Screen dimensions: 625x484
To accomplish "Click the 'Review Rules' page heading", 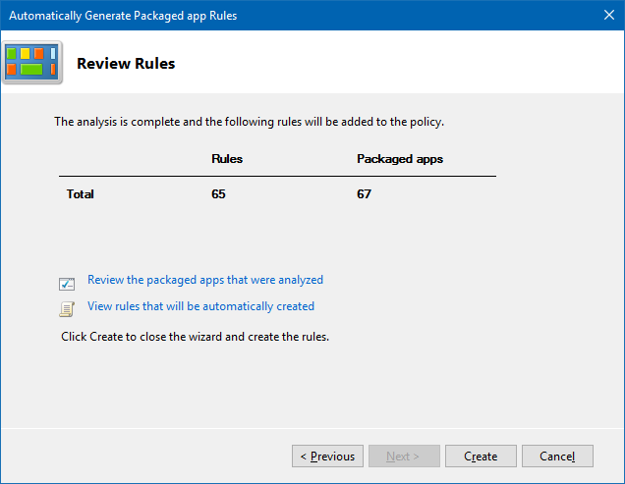I will click(126, 64).
